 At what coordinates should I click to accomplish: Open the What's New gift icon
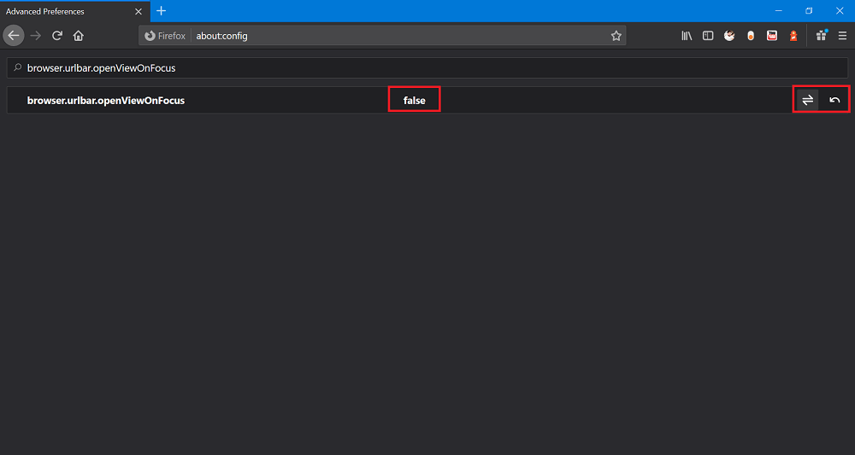(821, 36)
